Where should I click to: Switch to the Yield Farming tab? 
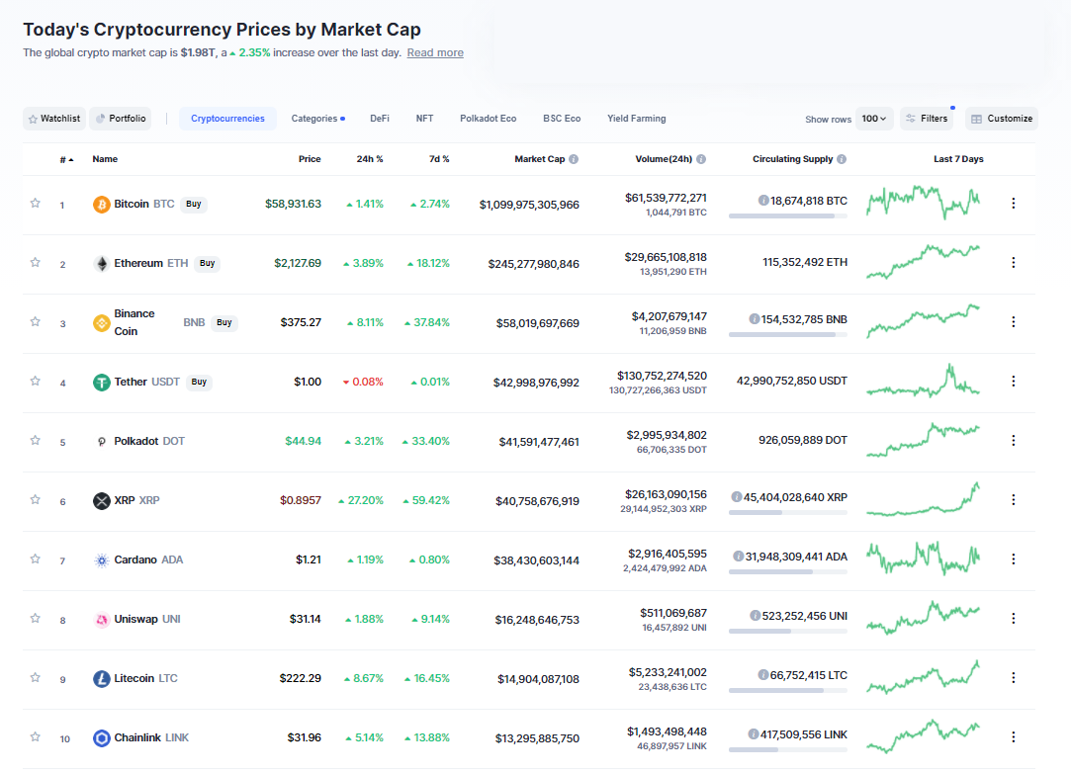(x=637, y=119)
